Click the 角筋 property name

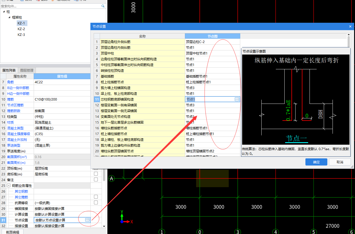coord(10,82)
